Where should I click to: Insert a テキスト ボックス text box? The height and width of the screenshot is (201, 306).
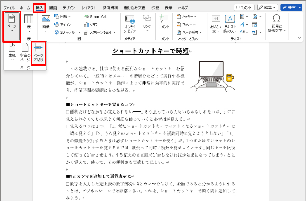click(x=230, y=24)
